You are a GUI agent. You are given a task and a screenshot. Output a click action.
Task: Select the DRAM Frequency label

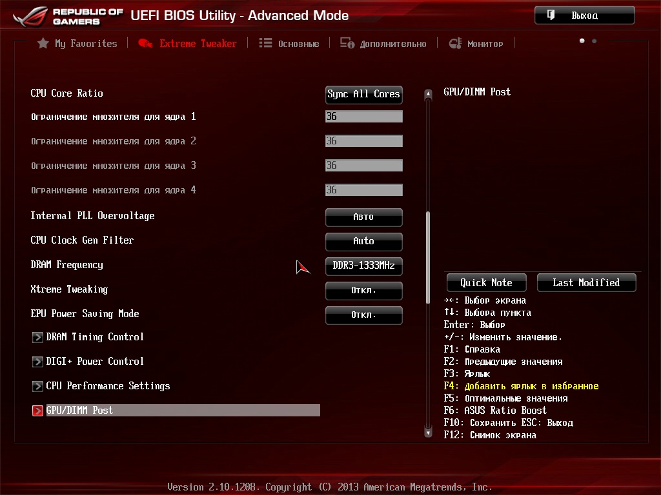coord(66,264)
